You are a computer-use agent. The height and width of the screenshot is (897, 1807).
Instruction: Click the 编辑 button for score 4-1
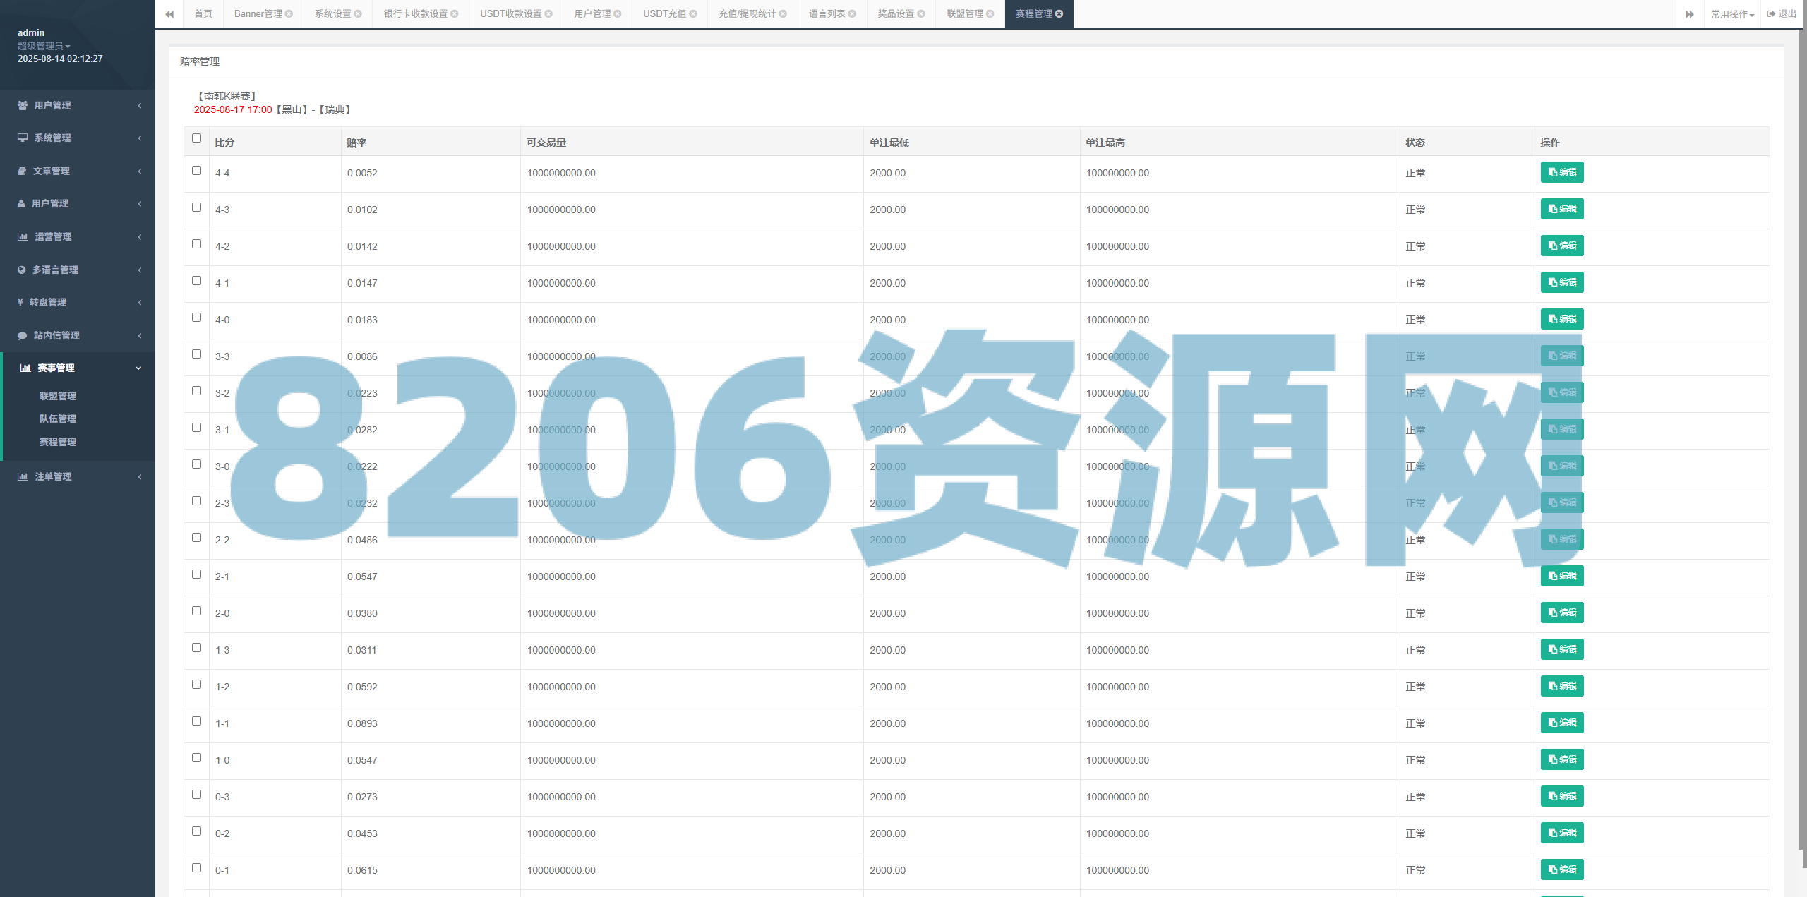pos(1562,282)
